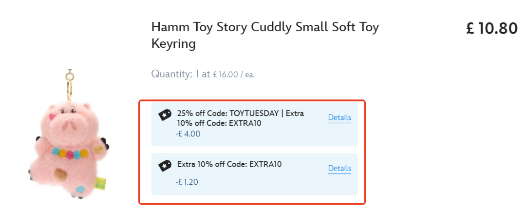Viewport: 526px width, 212px height.
Task: Click the £16.00 / ea. unit price
Action: [233, 75]
